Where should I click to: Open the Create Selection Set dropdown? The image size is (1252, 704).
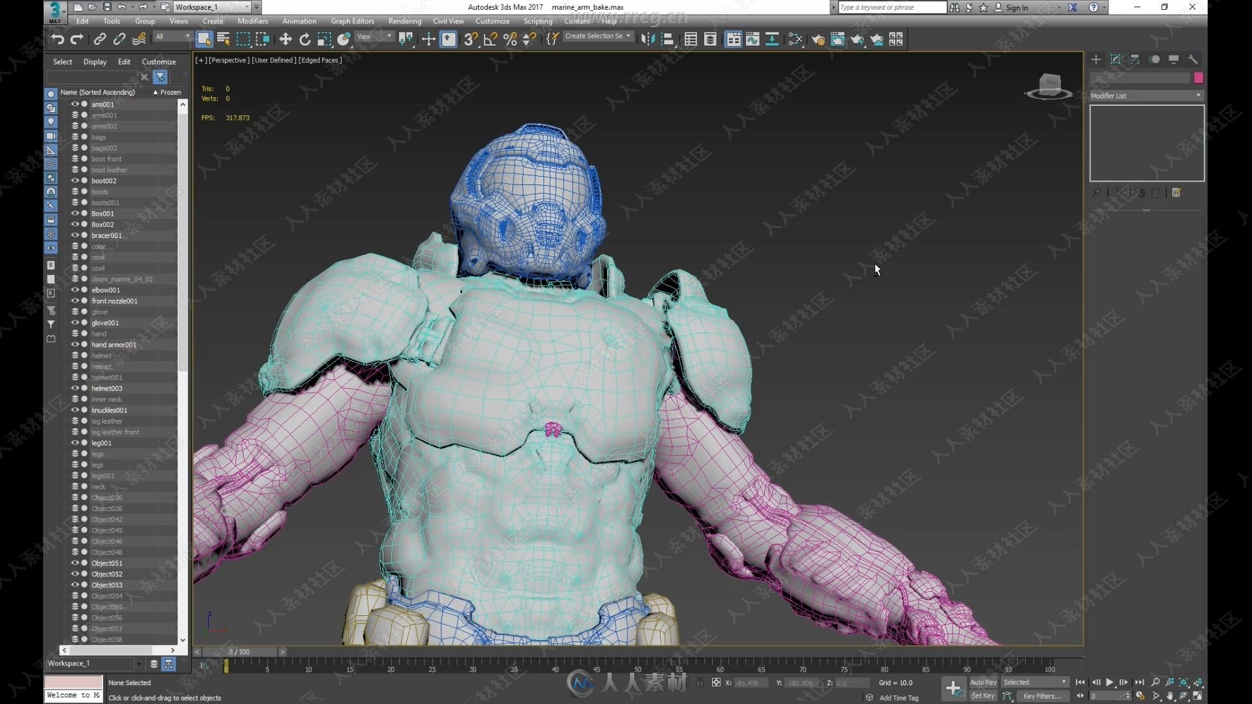[597, 37]
